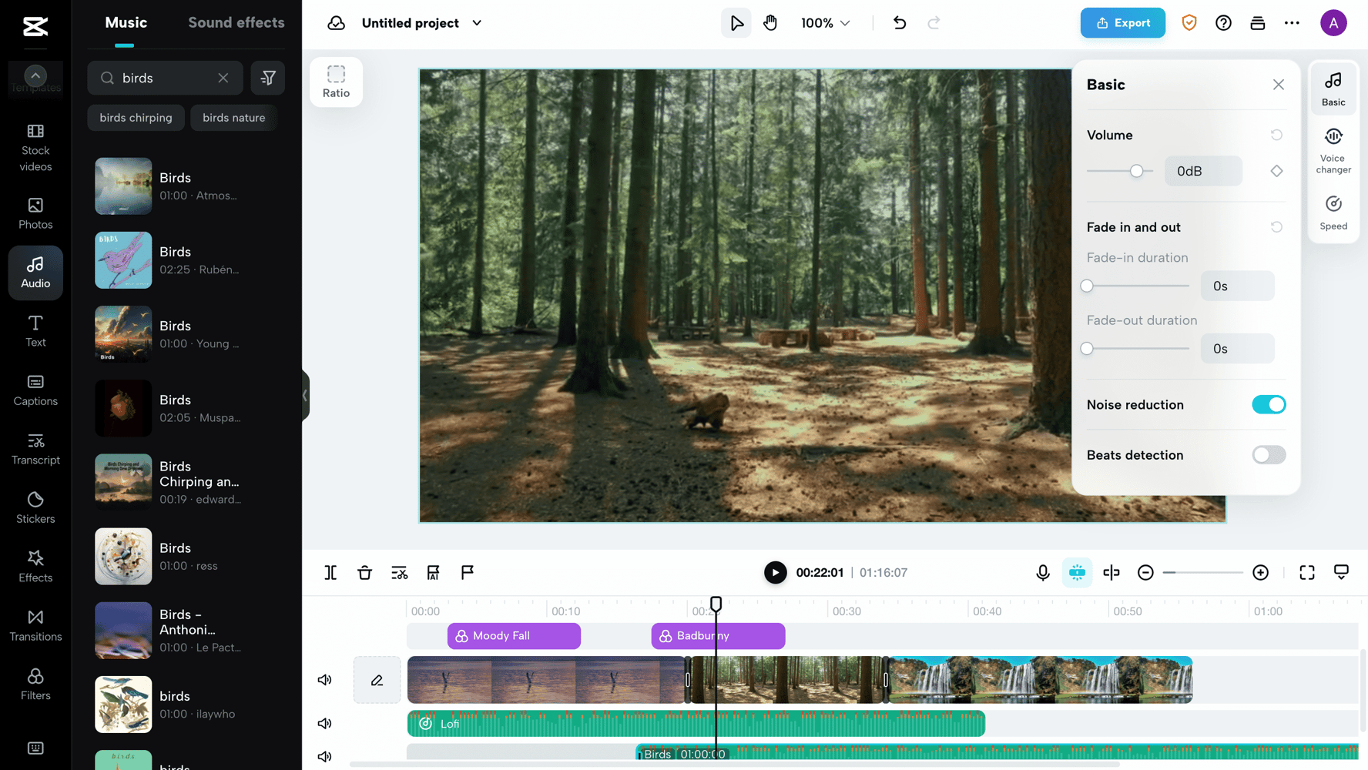The height and width of the screenshot is (770, 1368).
Task: Delete the selected clip with trash icon
Action: point(364,572)
